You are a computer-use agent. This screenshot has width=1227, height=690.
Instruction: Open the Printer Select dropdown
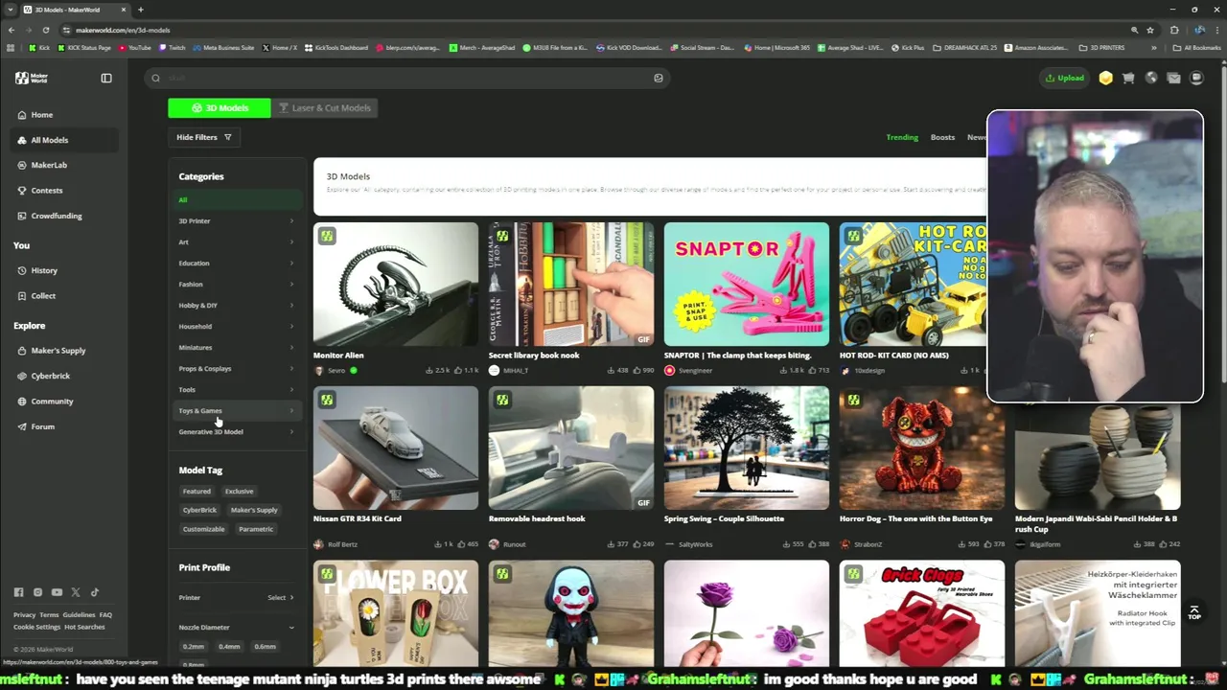pyautogui.click(x=280, y=598)
